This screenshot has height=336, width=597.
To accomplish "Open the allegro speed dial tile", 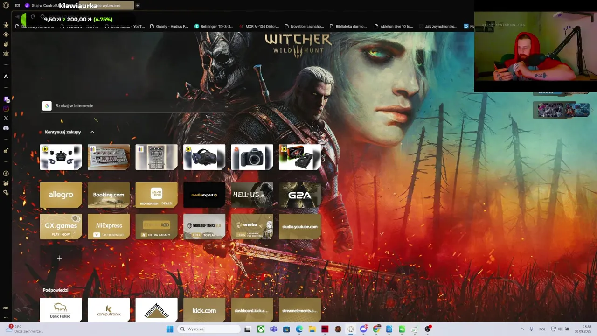I will (61, 195).
